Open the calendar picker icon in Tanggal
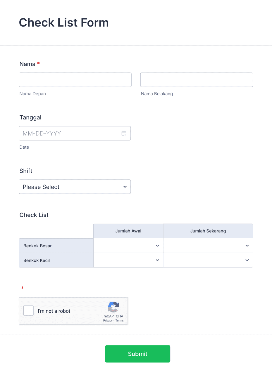 (x=124, y=133)
